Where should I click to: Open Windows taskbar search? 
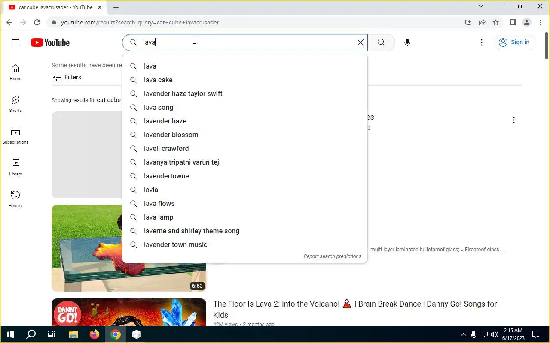(x=31, y=334)
